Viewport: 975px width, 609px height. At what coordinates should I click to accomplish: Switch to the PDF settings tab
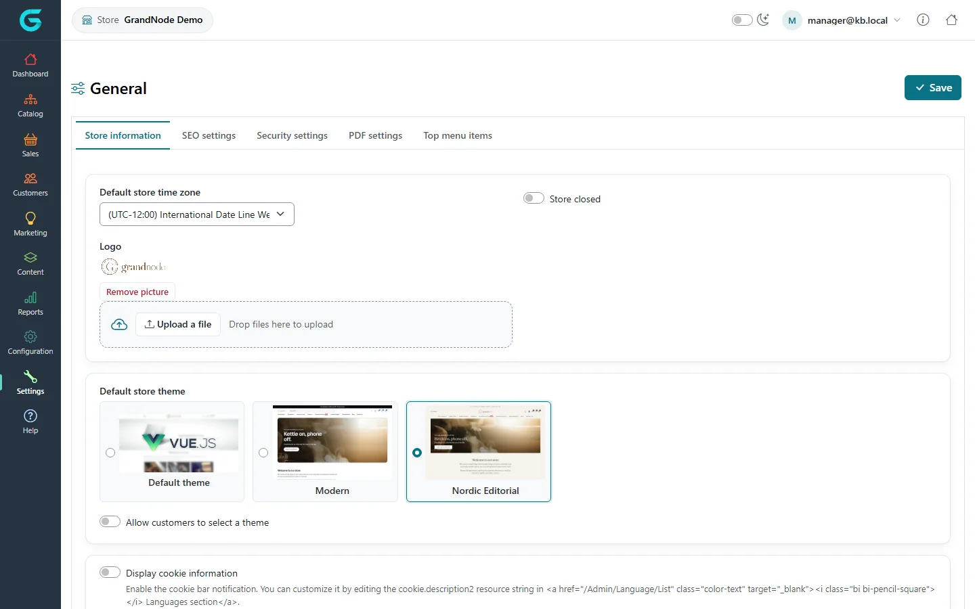coord(375,135)
